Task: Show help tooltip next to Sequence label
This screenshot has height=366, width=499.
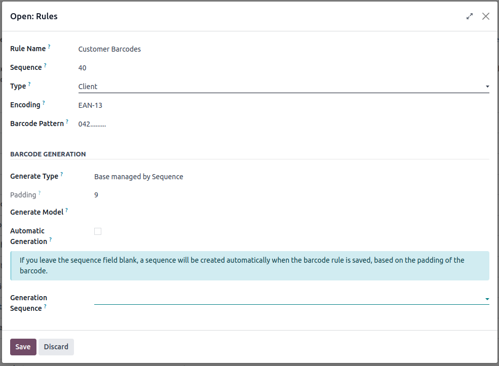Action: tap(45, 65)
